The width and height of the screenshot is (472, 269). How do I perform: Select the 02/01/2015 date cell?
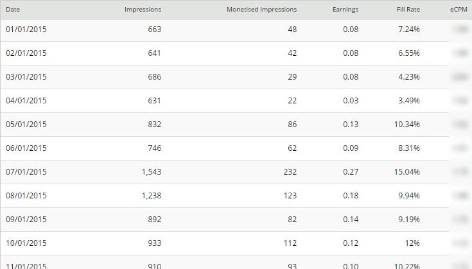click(x=26, y=53)
